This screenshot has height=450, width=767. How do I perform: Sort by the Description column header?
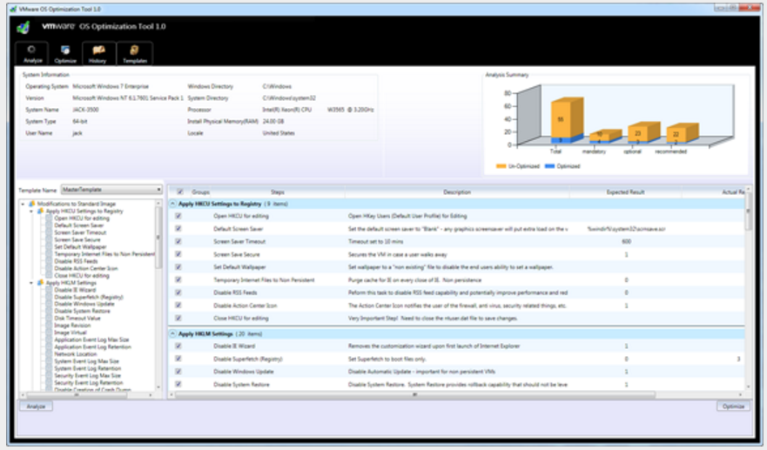point(457,192)
